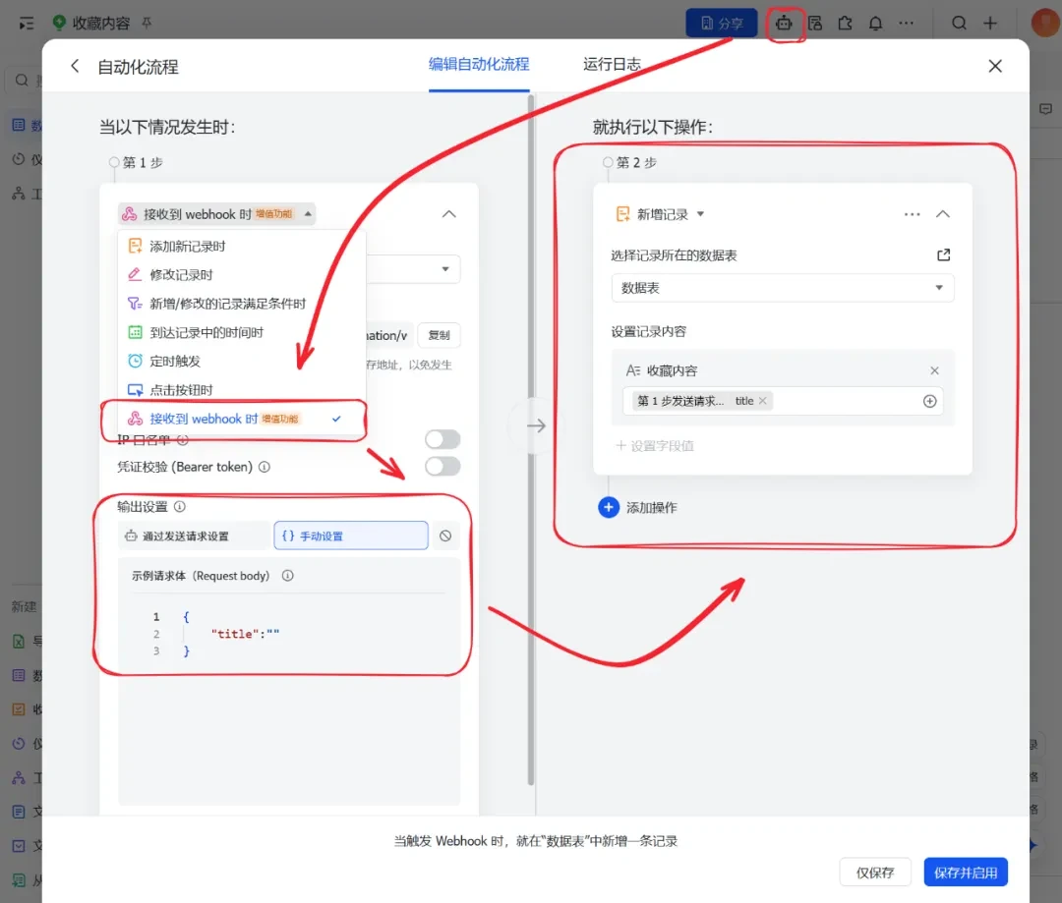This screenshot has height=903, width=1062.
Task: Click the plus icon in top bar
Action: click(x=990, y=23)
